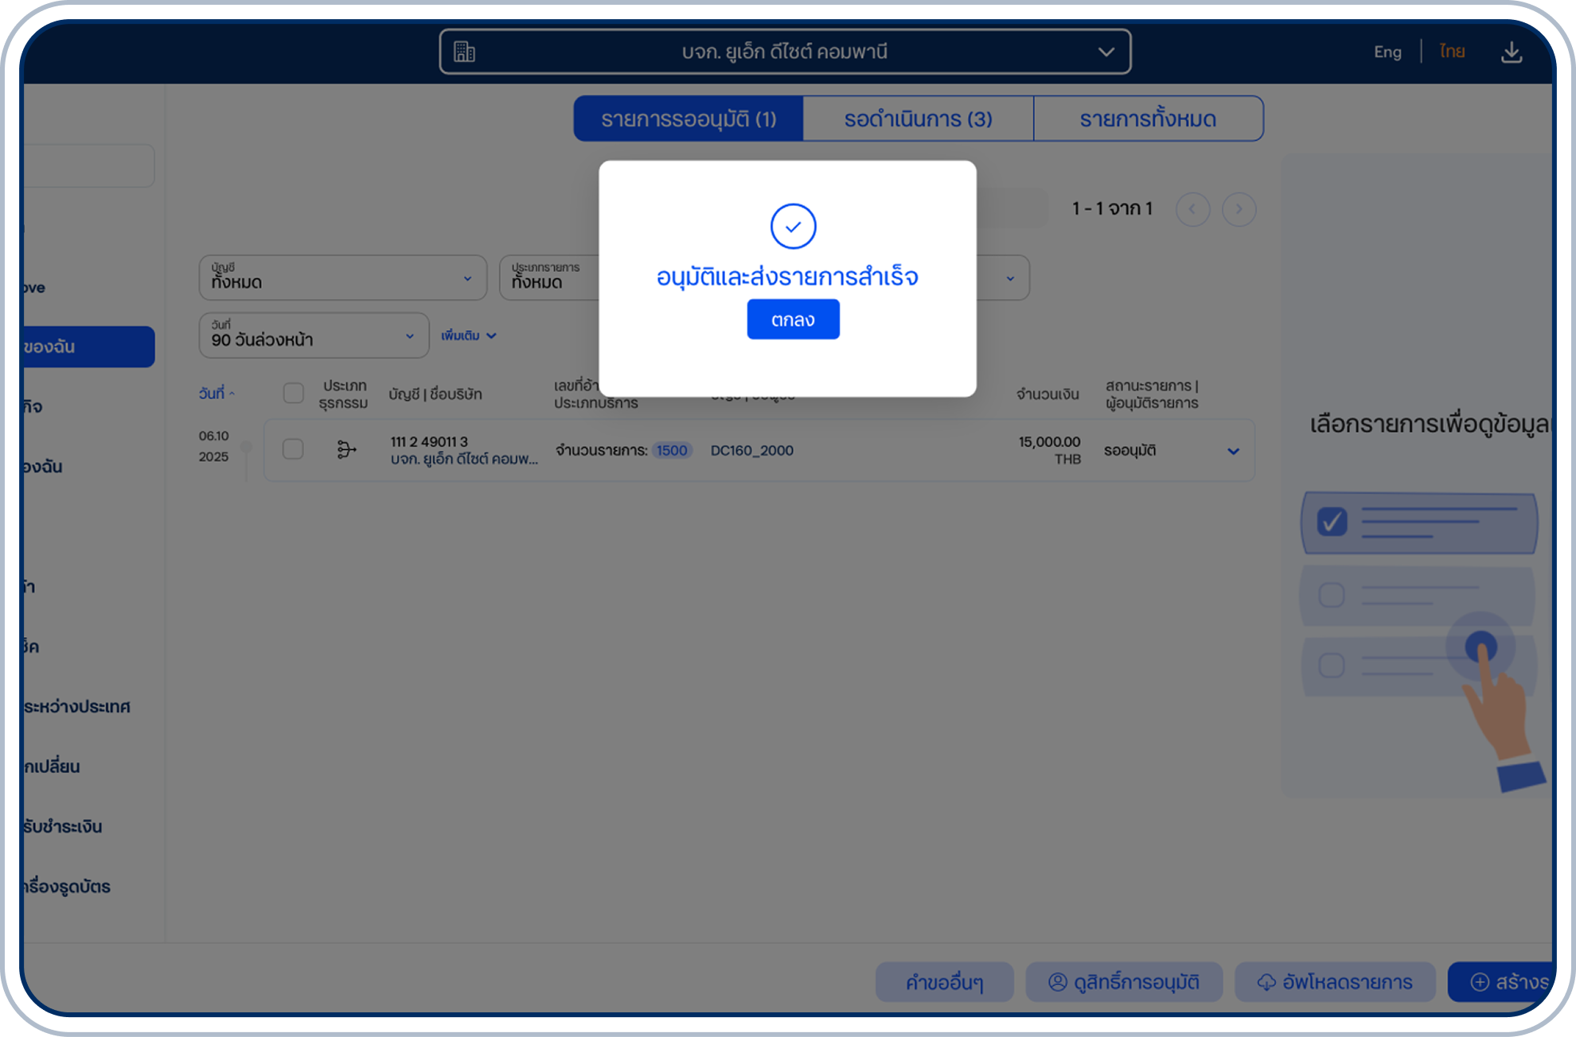1576x1037 pixels.
Task: Open company selector บจก. ยูเอ็ก ดีไซต์
Action: tap(784, 52)
